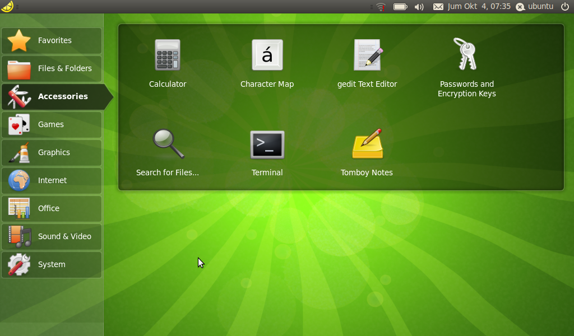Viewport: 574px width, 336px height.
Task: Open the ubuntu user status menu
Action: [534, 7]
